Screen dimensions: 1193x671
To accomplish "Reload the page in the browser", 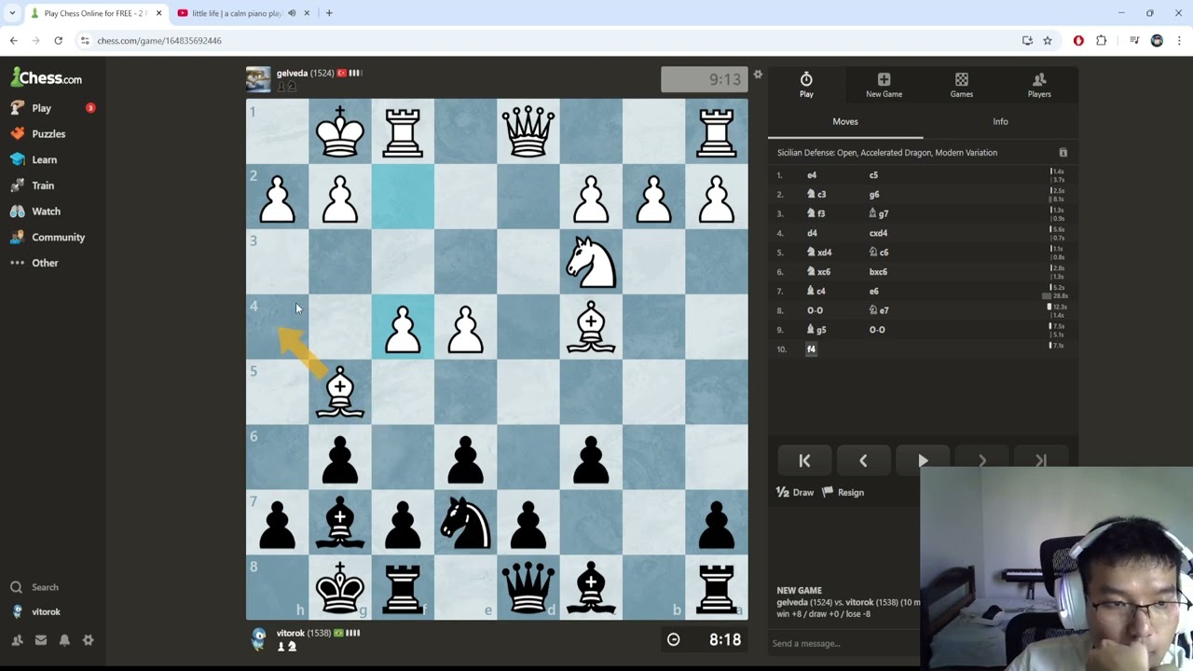I will click(x=58, y=41).
